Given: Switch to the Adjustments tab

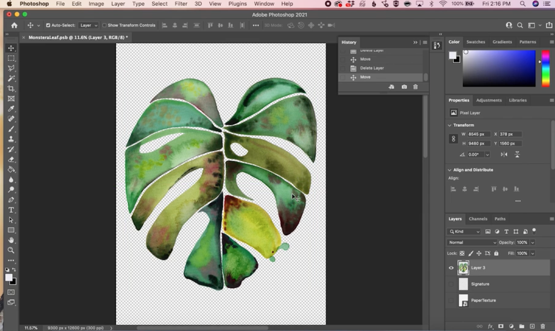Looking at the screenshot, I should [x=489, y=100].
